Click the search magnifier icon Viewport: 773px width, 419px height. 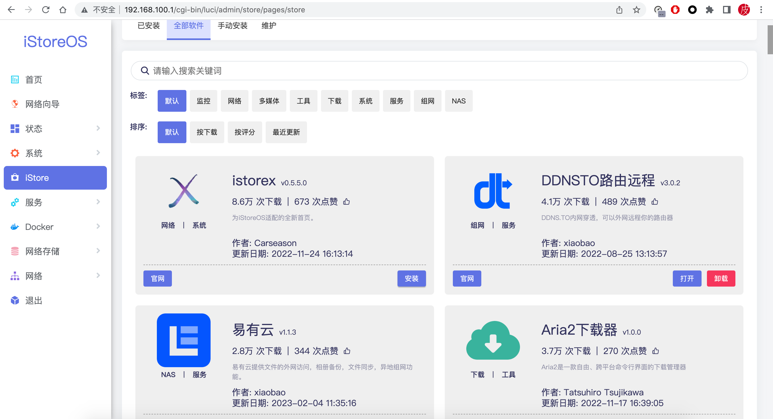point(145,71)
